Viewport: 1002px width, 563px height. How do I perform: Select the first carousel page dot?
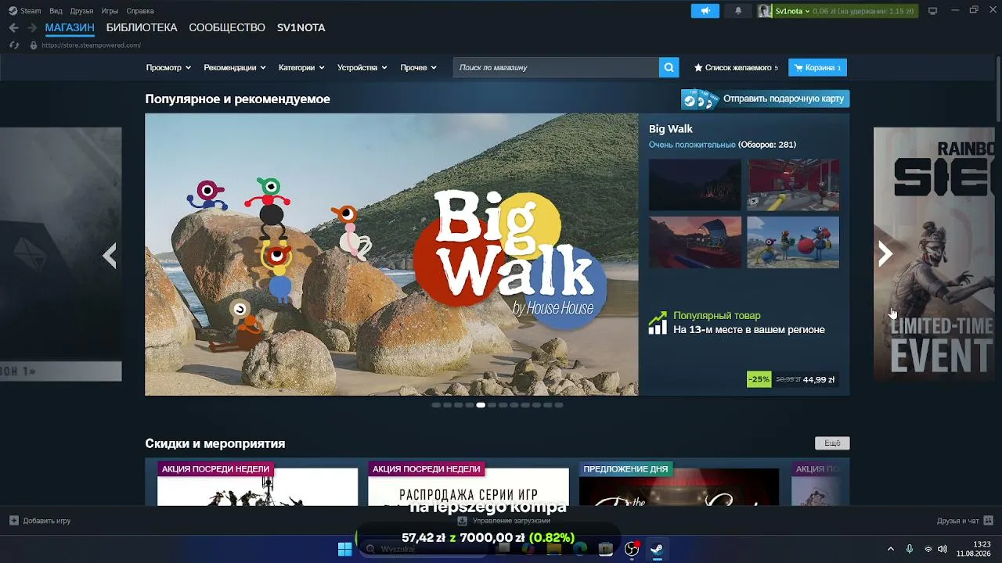point(436,405)
